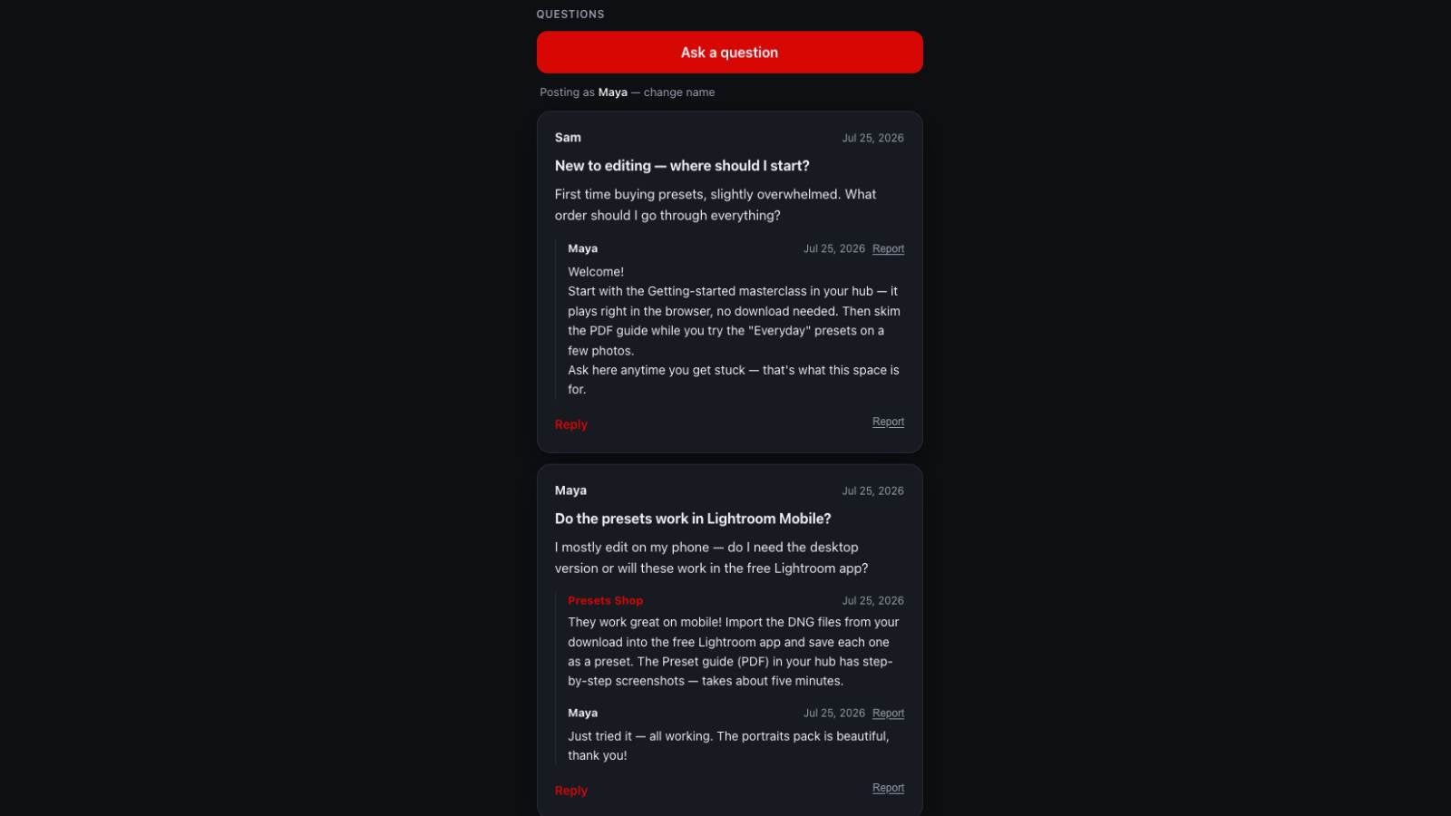Select the author name Sam

(x=568, y=138)
